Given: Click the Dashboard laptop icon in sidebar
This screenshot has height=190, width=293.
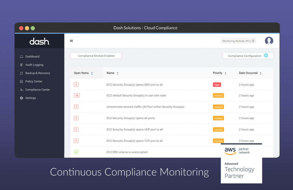Looking at the screenshot, I should tap(21, 56).
